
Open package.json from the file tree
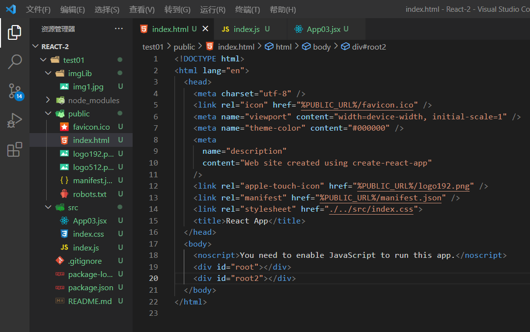pyautogui.click(x=90, y=287)
